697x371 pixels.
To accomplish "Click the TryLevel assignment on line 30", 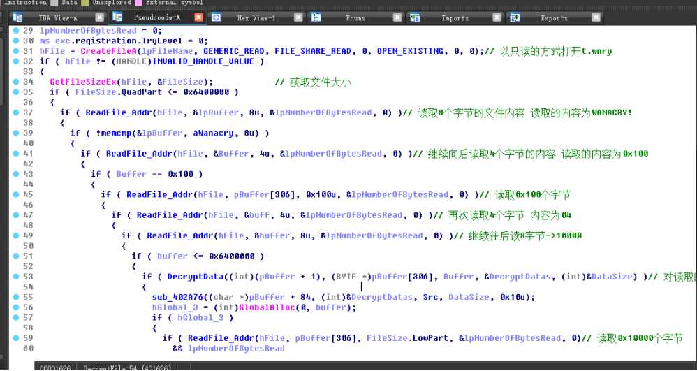I will [x=124, y=41].
